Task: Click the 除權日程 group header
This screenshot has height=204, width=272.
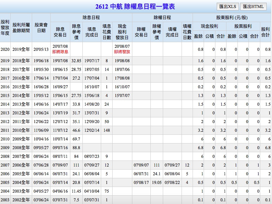Action: (x=162, y=17)
